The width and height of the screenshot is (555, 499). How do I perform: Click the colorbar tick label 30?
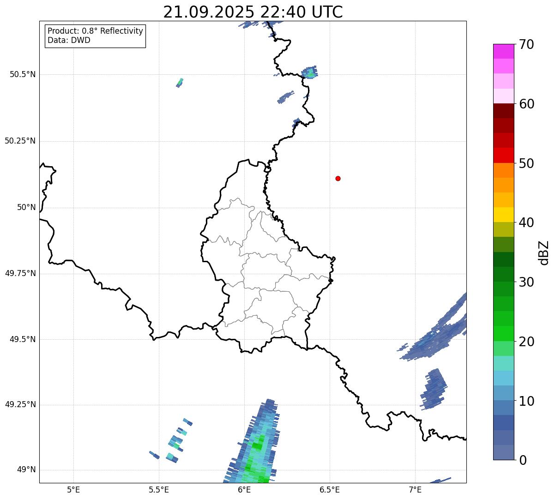[527, 282]
